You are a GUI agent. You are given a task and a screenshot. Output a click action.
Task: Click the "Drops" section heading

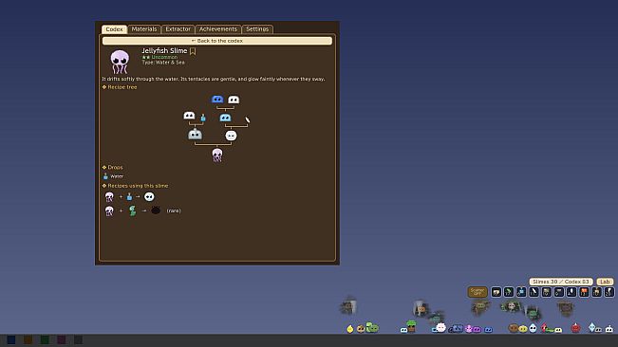tap(115, 167)
